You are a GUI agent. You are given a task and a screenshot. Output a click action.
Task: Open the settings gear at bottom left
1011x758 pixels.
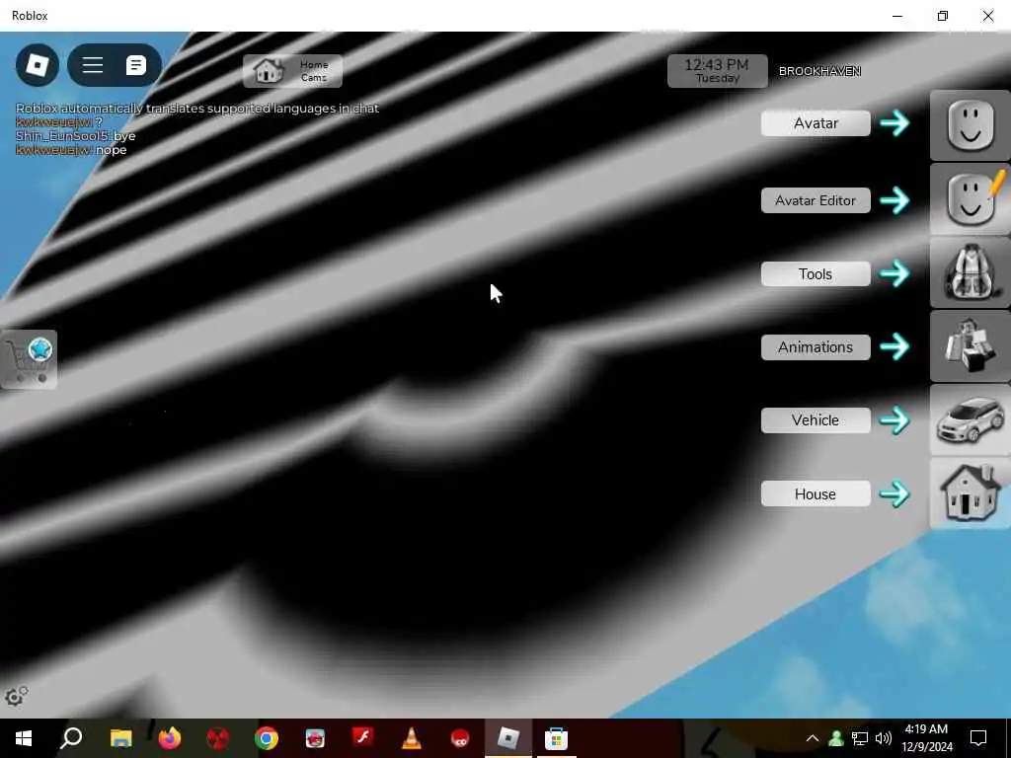[16, 697]
